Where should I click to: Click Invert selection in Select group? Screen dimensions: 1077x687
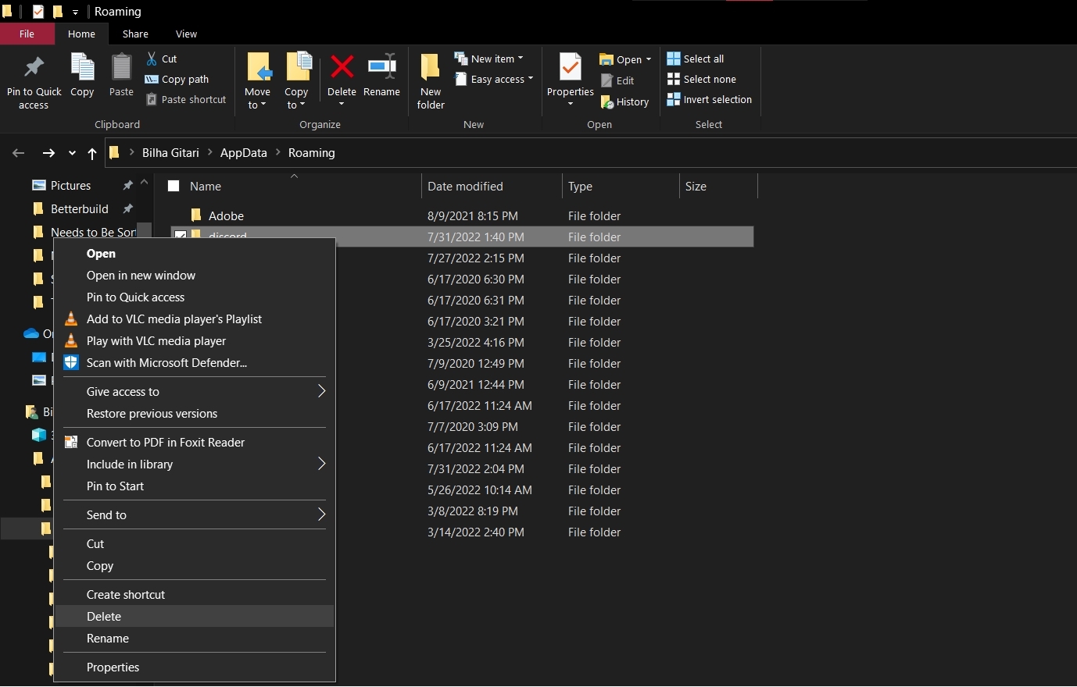[x=709, y=99]
